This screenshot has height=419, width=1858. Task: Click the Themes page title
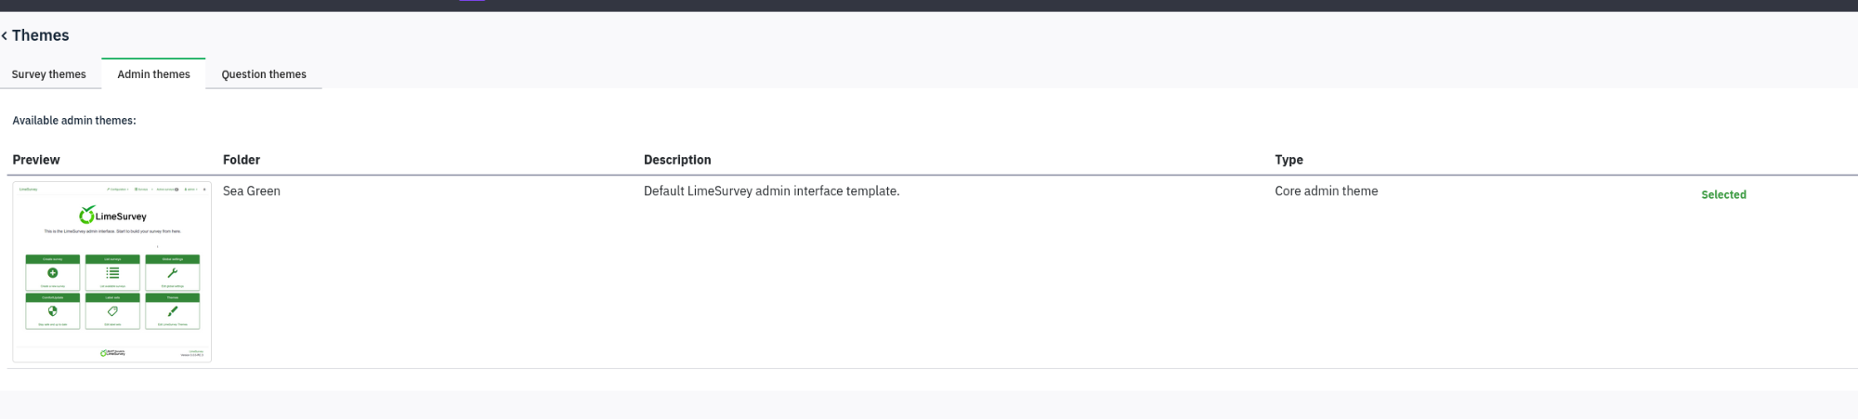point(41,35)
